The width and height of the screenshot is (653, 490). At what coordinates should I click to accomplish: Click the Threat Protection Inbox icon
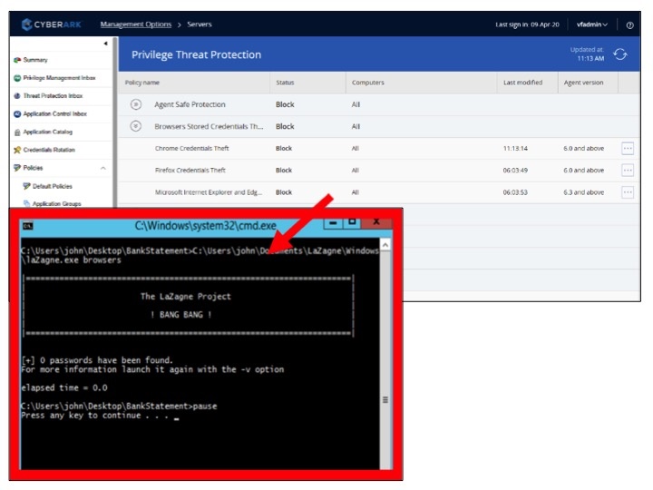17,96
